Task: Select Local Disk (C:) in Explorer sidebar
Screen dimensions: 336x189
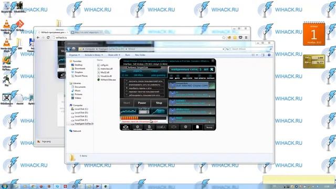Action: [79, 109]
